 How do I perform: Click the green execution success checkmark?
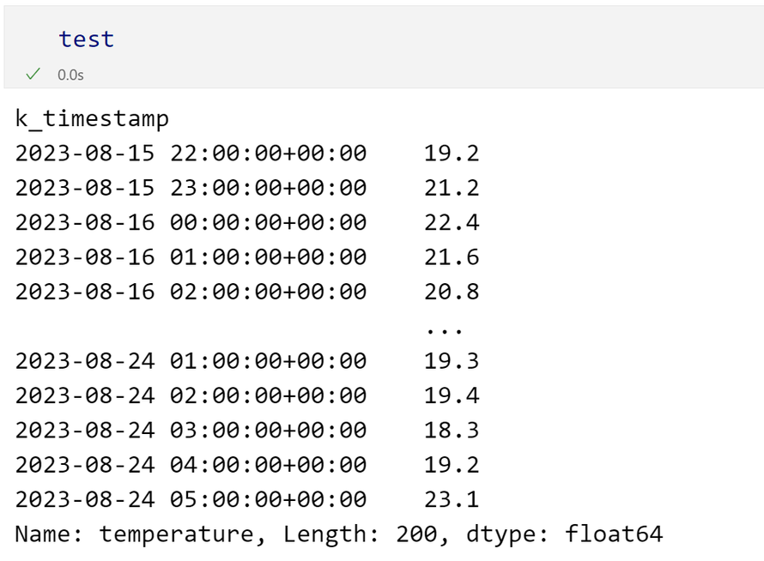pos(33,75)
